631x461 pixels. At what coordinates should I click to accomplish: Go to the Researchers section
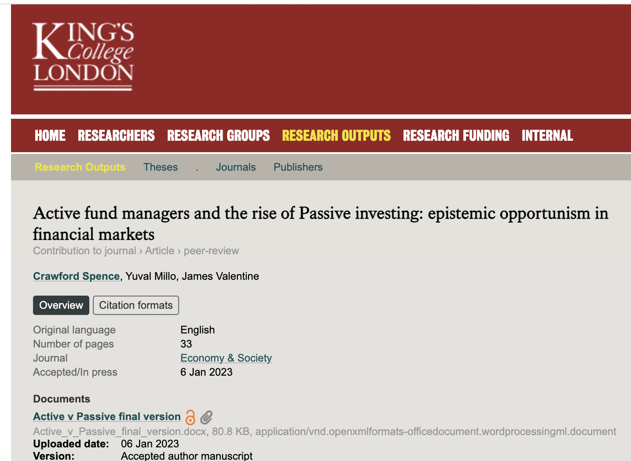coord(116,135)
